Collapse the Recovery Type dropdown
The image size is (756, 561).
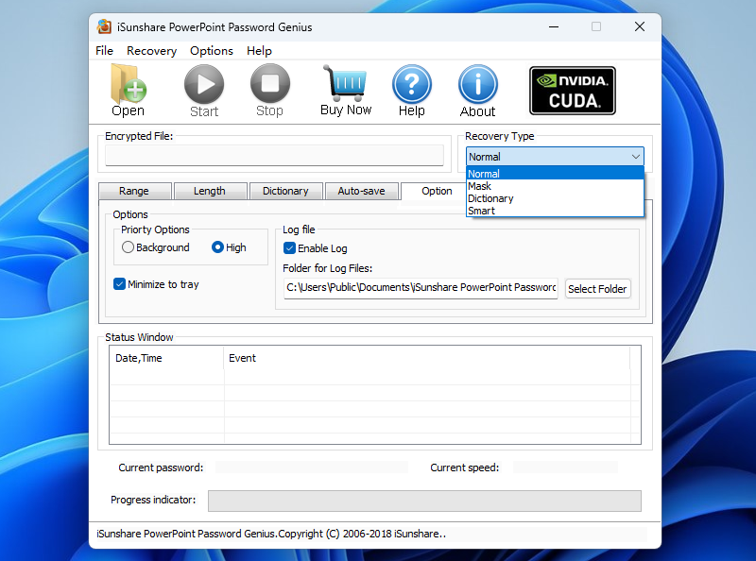635,157
